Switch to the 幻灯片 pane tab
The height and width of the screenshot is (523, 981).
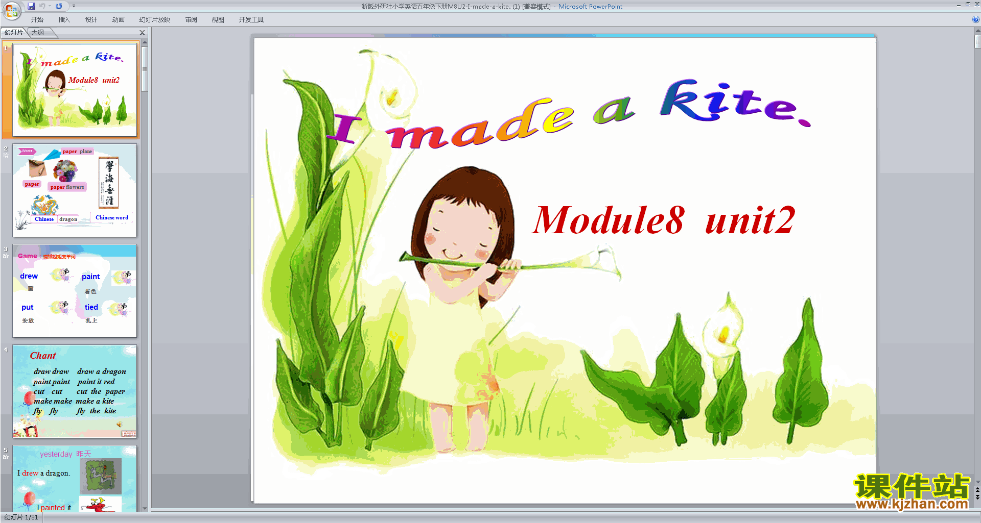(x=14, y=33)
